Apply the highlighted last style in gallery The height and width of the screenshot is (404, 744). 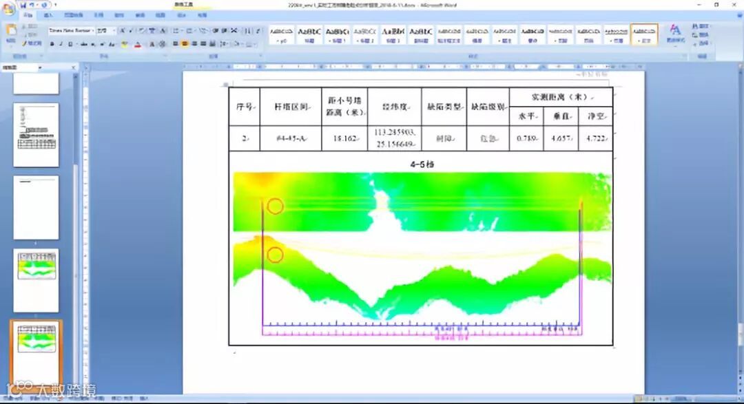click(644, 34)
